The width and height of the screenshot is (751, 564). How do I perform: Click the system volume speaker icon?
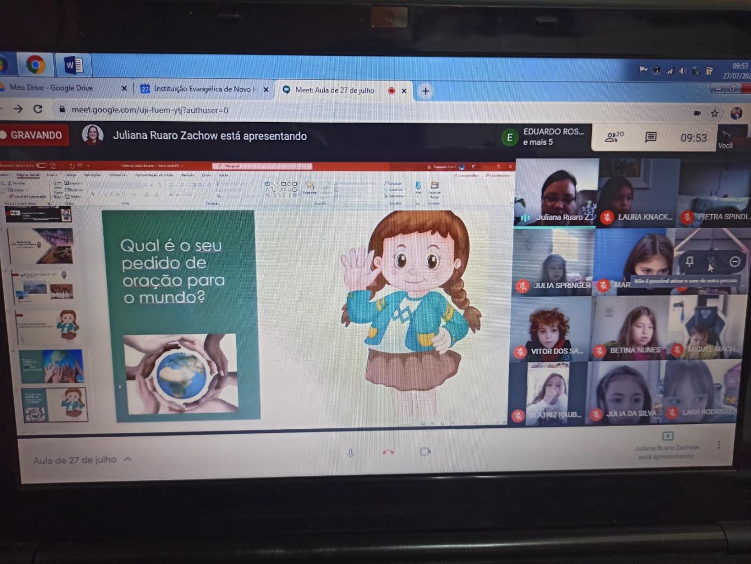683,71
